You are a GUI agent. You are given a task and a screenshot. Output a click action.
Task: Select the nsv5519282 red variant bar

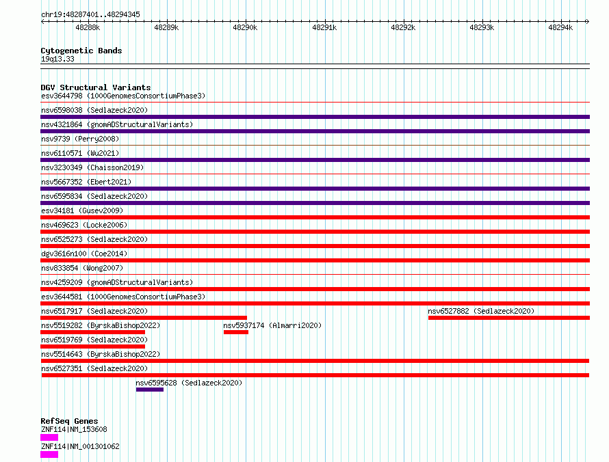pos(93,332)
